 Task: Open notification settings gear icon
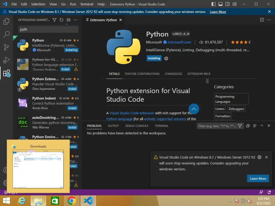[x=259, y=157]
